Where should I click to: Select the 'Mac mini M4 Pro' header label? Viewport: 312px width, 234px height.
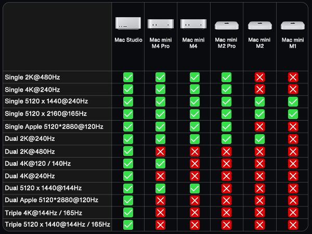pos(161,43)
